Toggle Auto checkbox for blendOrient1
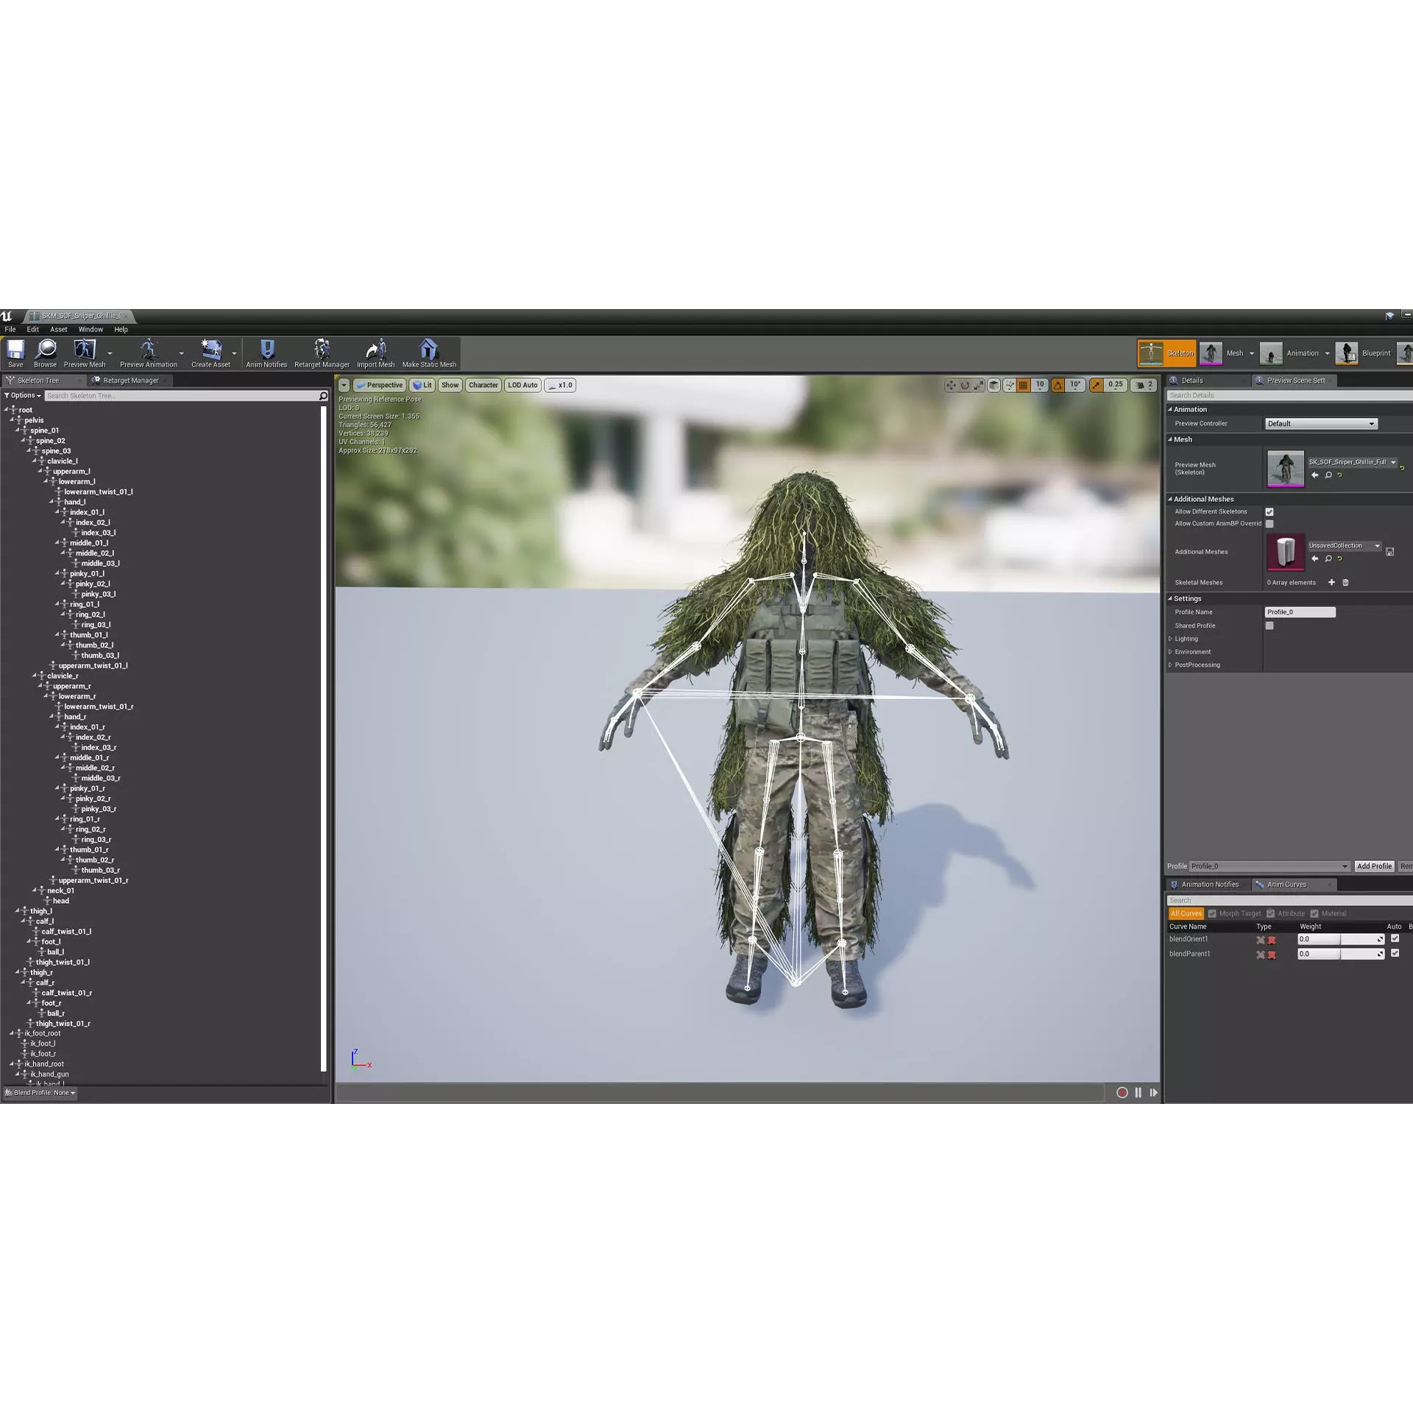Image resolution: width=1413 pixels, height=1413 pixels. point(1395,939)
